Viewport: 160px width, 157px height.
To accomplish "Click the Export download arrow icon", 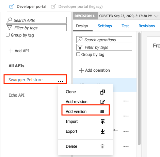I will pyautogui.click(x=102, y=131).
